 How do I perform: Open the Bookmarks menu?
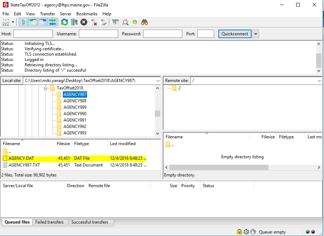(x=87, y=14)
